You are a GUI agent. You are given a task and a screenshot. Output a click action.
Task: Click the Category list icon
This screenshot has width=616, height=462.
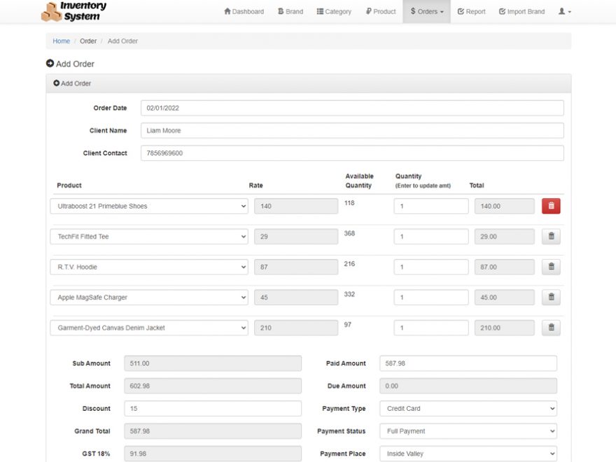pyautogui.click(x=319, y=11)
